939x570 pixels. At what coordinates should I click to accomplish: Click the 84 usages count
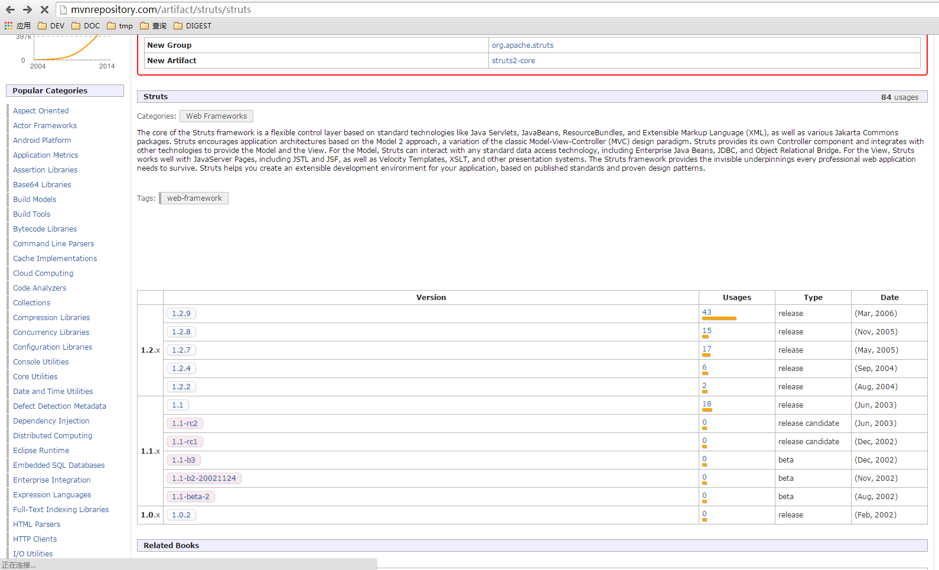899,97
